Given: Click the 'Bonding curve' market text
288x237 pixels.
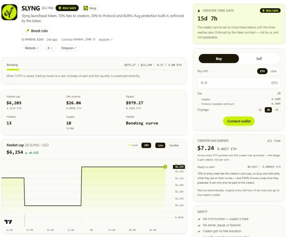Looking at the screenshot, I should [x=142, y=123].
